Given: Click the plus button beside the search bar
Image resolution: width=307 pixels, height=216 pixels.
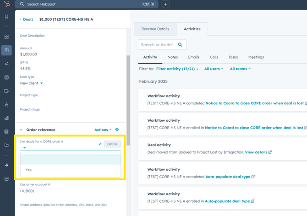Looking at the screenshot, I should click(x=165, y=4).
